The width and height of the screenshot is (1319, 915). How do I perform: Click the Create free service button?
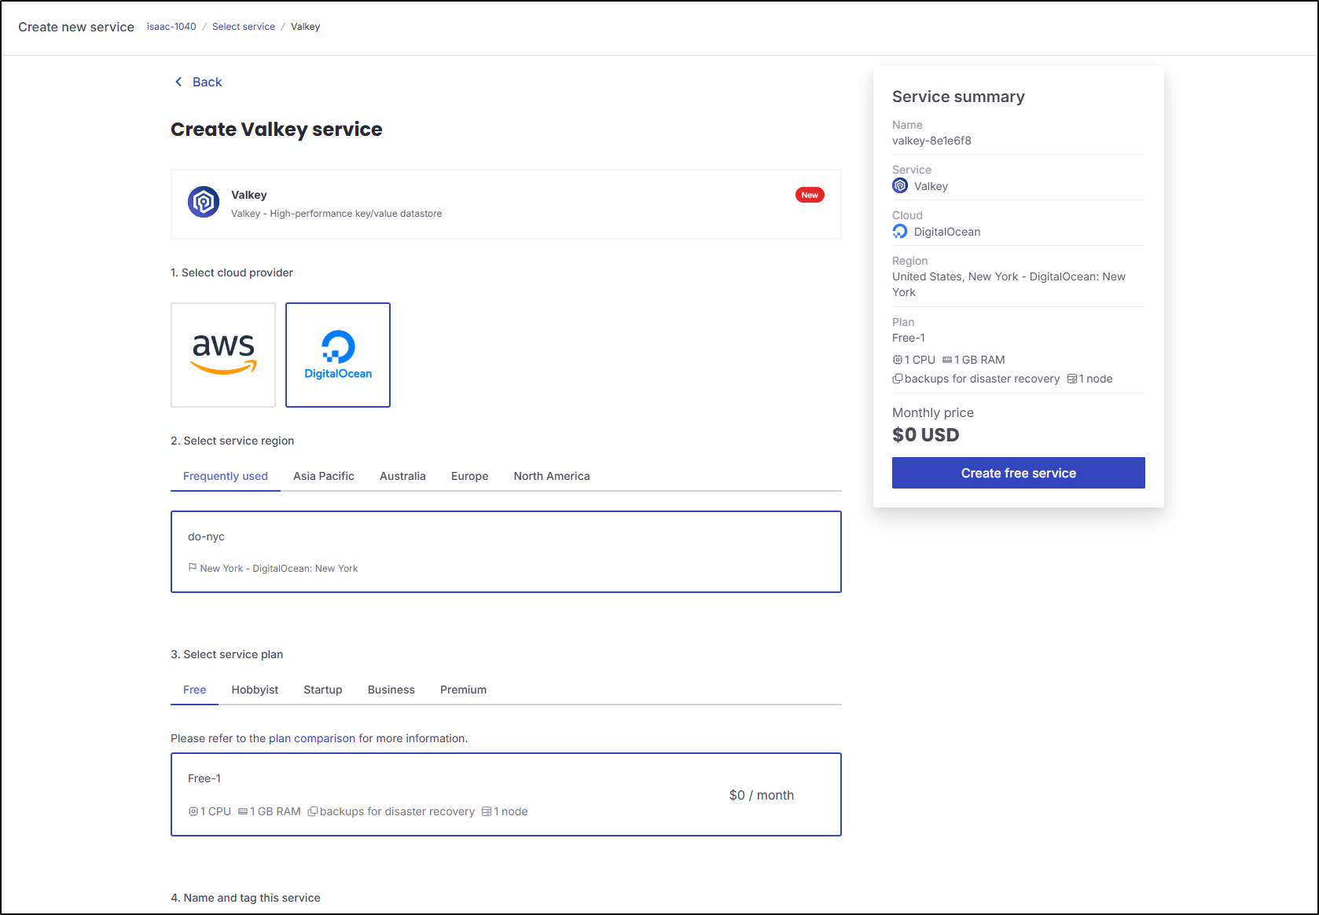tap(1019, 473)
